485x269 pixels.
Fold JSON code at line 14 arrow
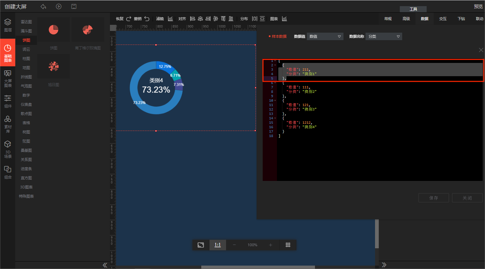pyautogui.click(x=275, y=118)
